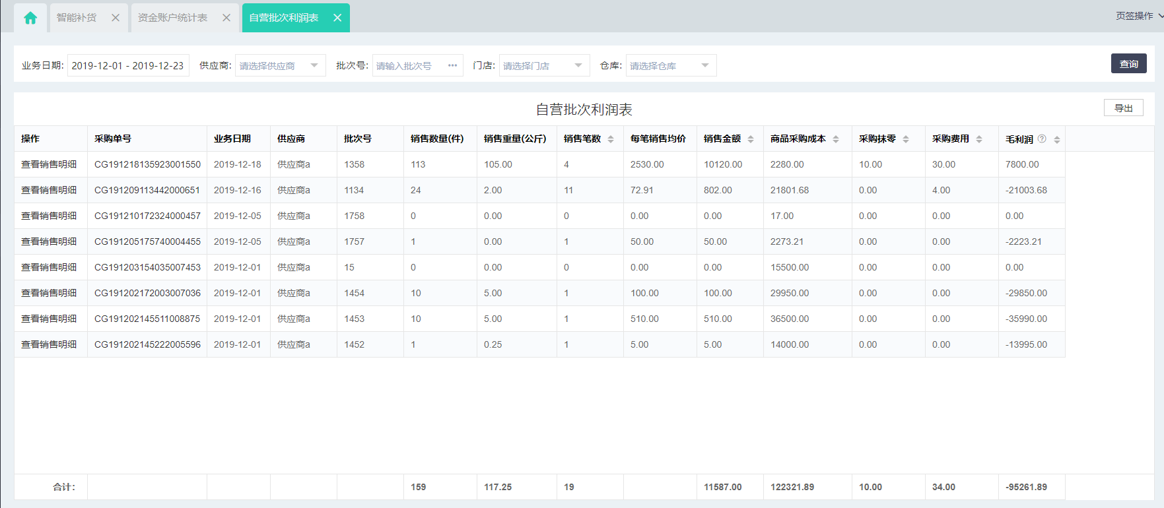This screenshot has width=1164, height=508.
Task: Close the 资金账户统计表 tab
Action: tap(226, 18)
